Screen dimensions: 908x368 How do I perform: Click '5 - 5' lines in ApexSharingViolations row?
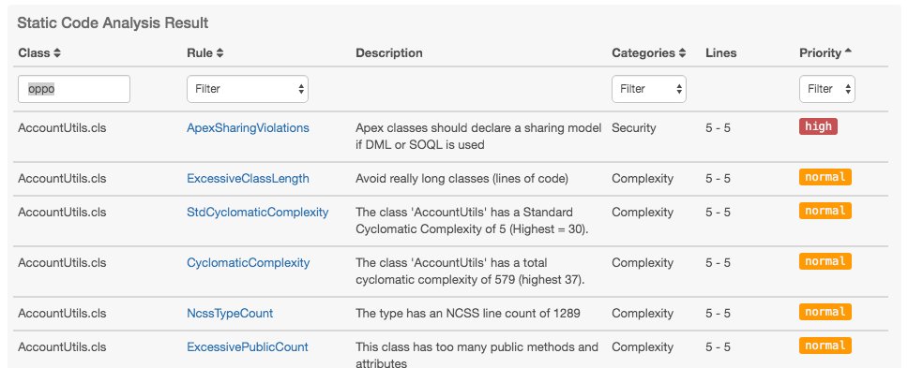[718, 127]
